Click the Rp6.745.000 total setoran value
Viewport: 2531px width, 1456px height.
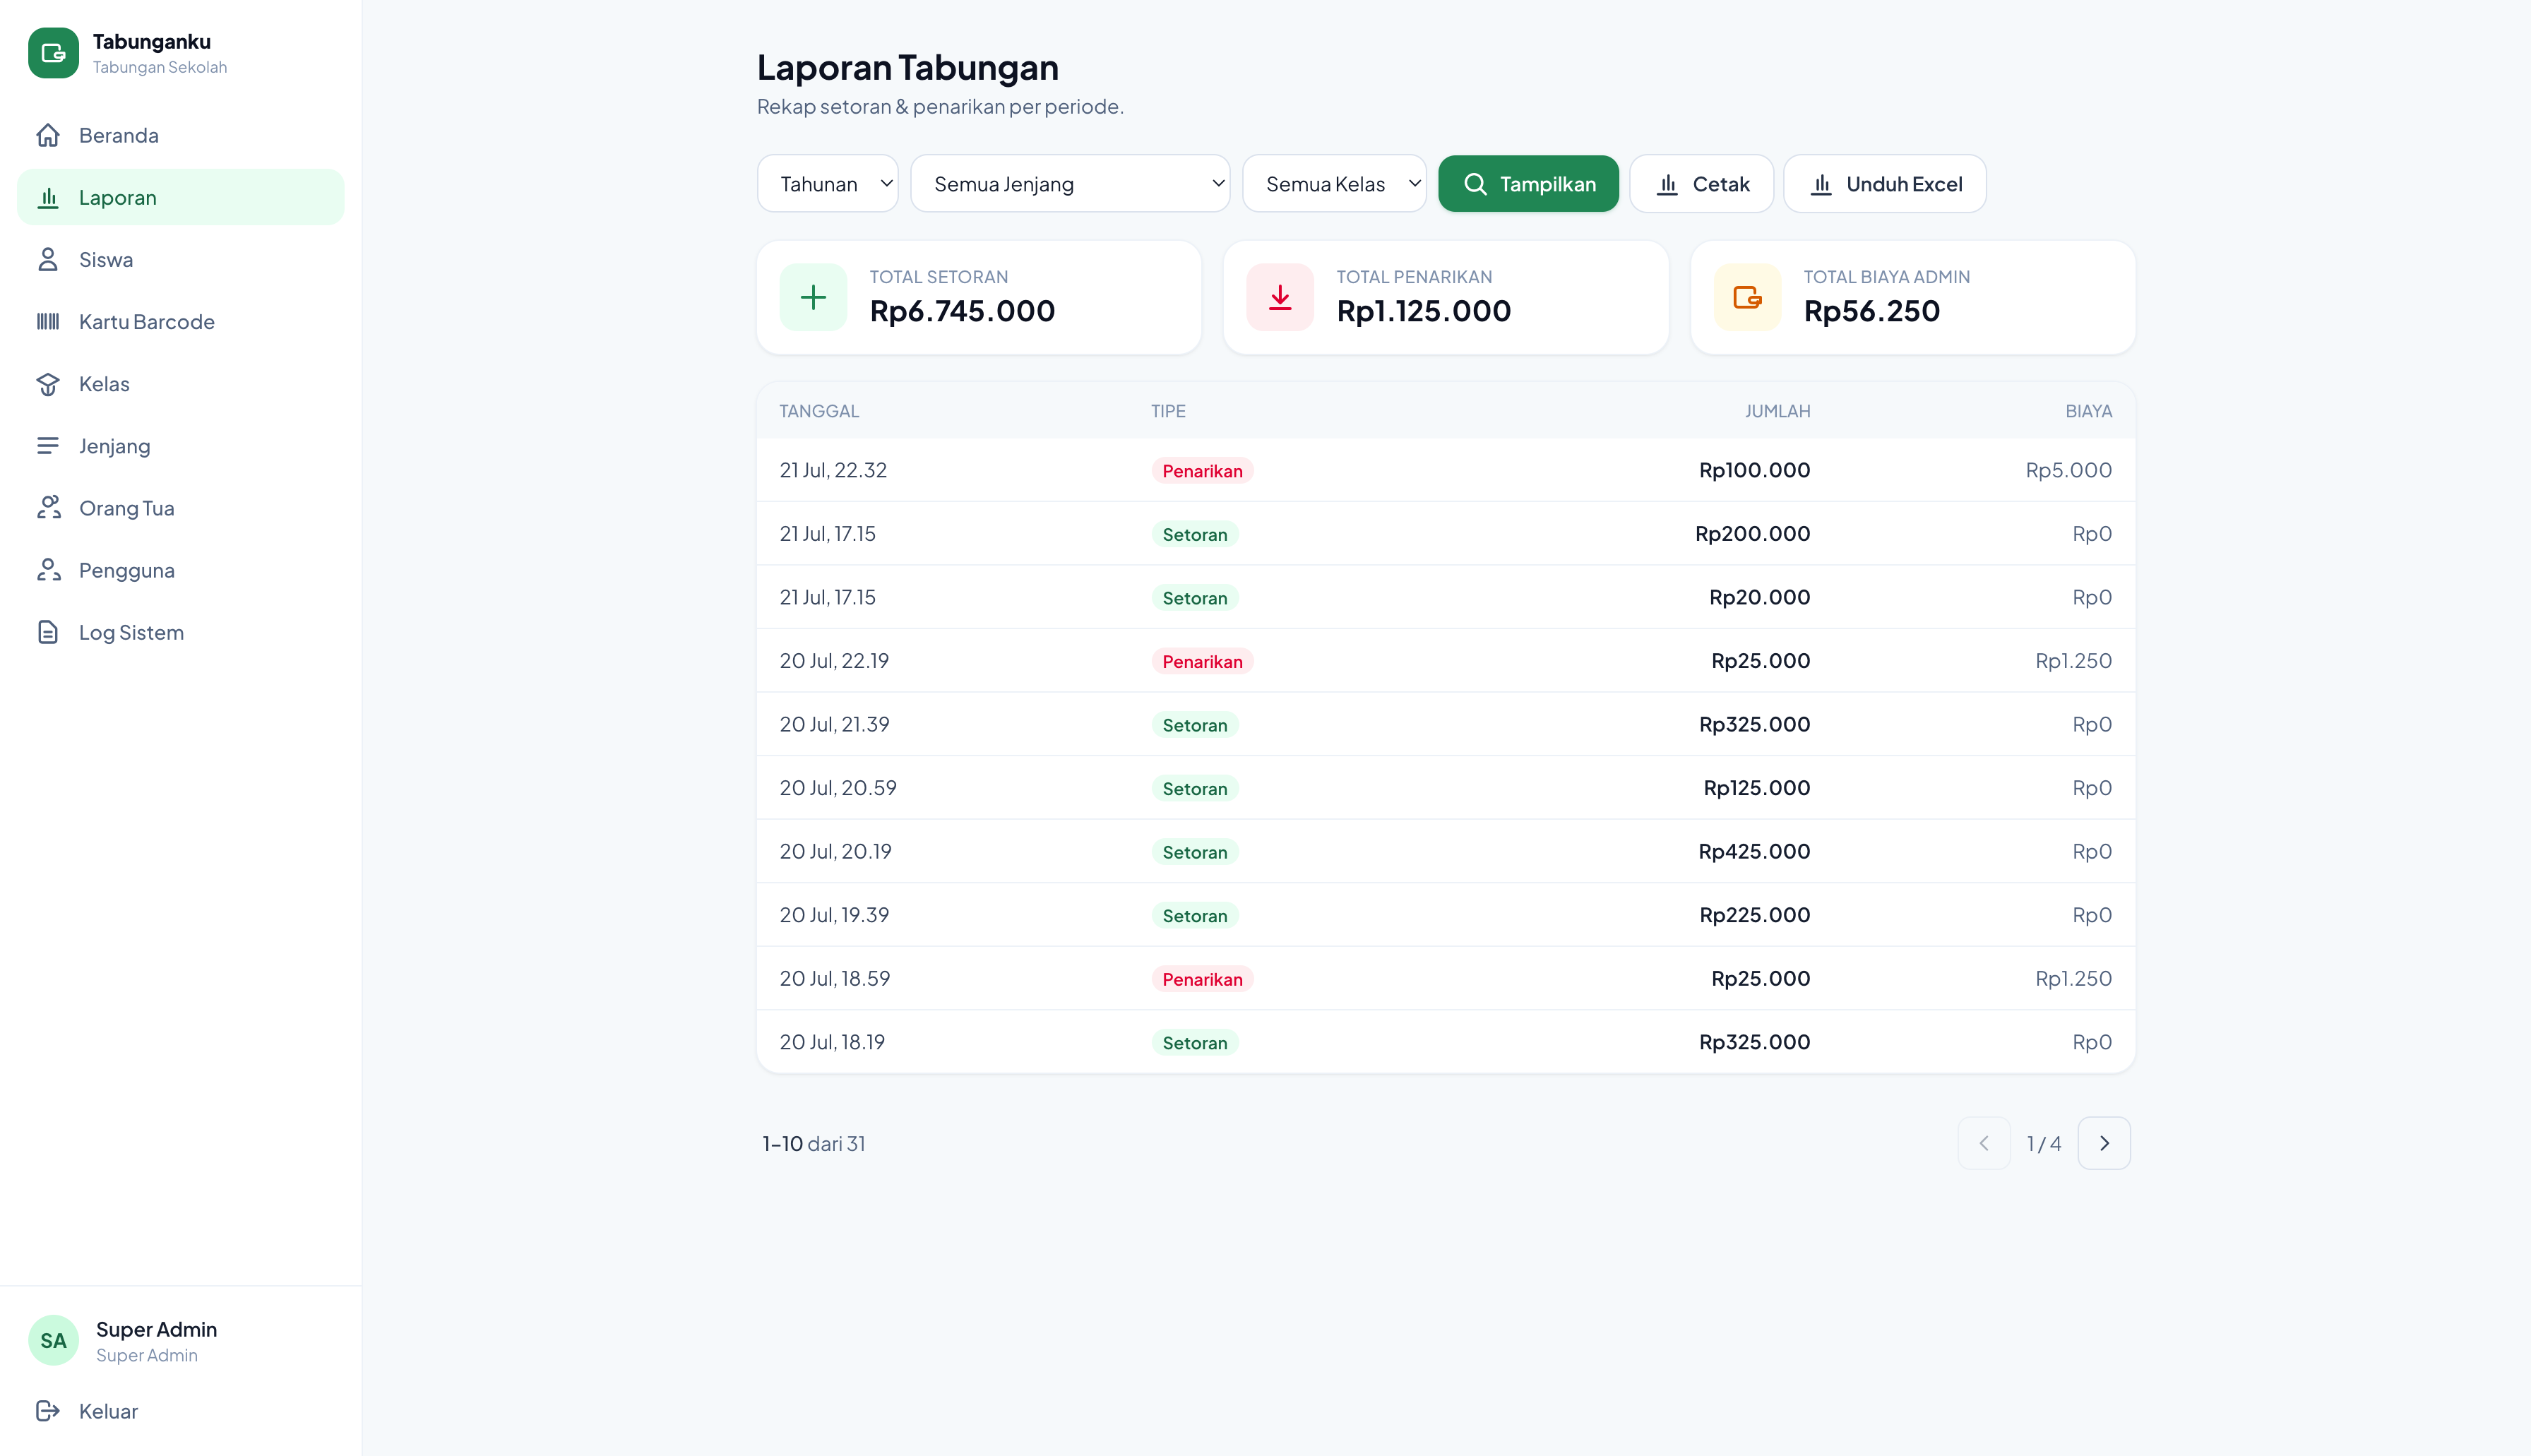pyautogui.click(x=962, y=311)
